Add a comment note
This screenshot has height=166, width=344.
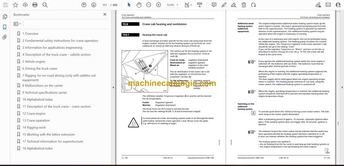[x=214, y=5]
